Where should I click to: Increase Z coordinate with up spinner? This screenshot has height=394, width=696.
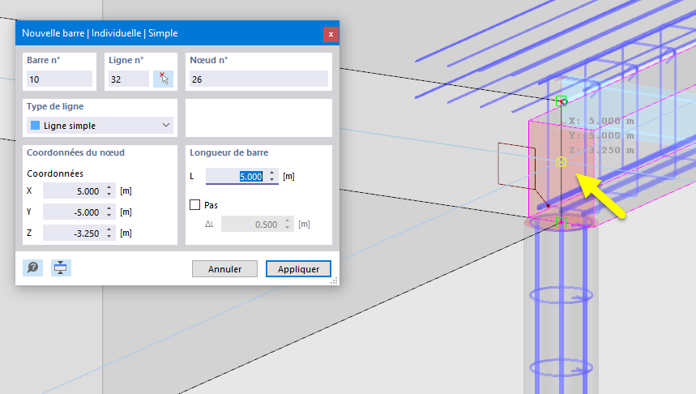(109, 229)
